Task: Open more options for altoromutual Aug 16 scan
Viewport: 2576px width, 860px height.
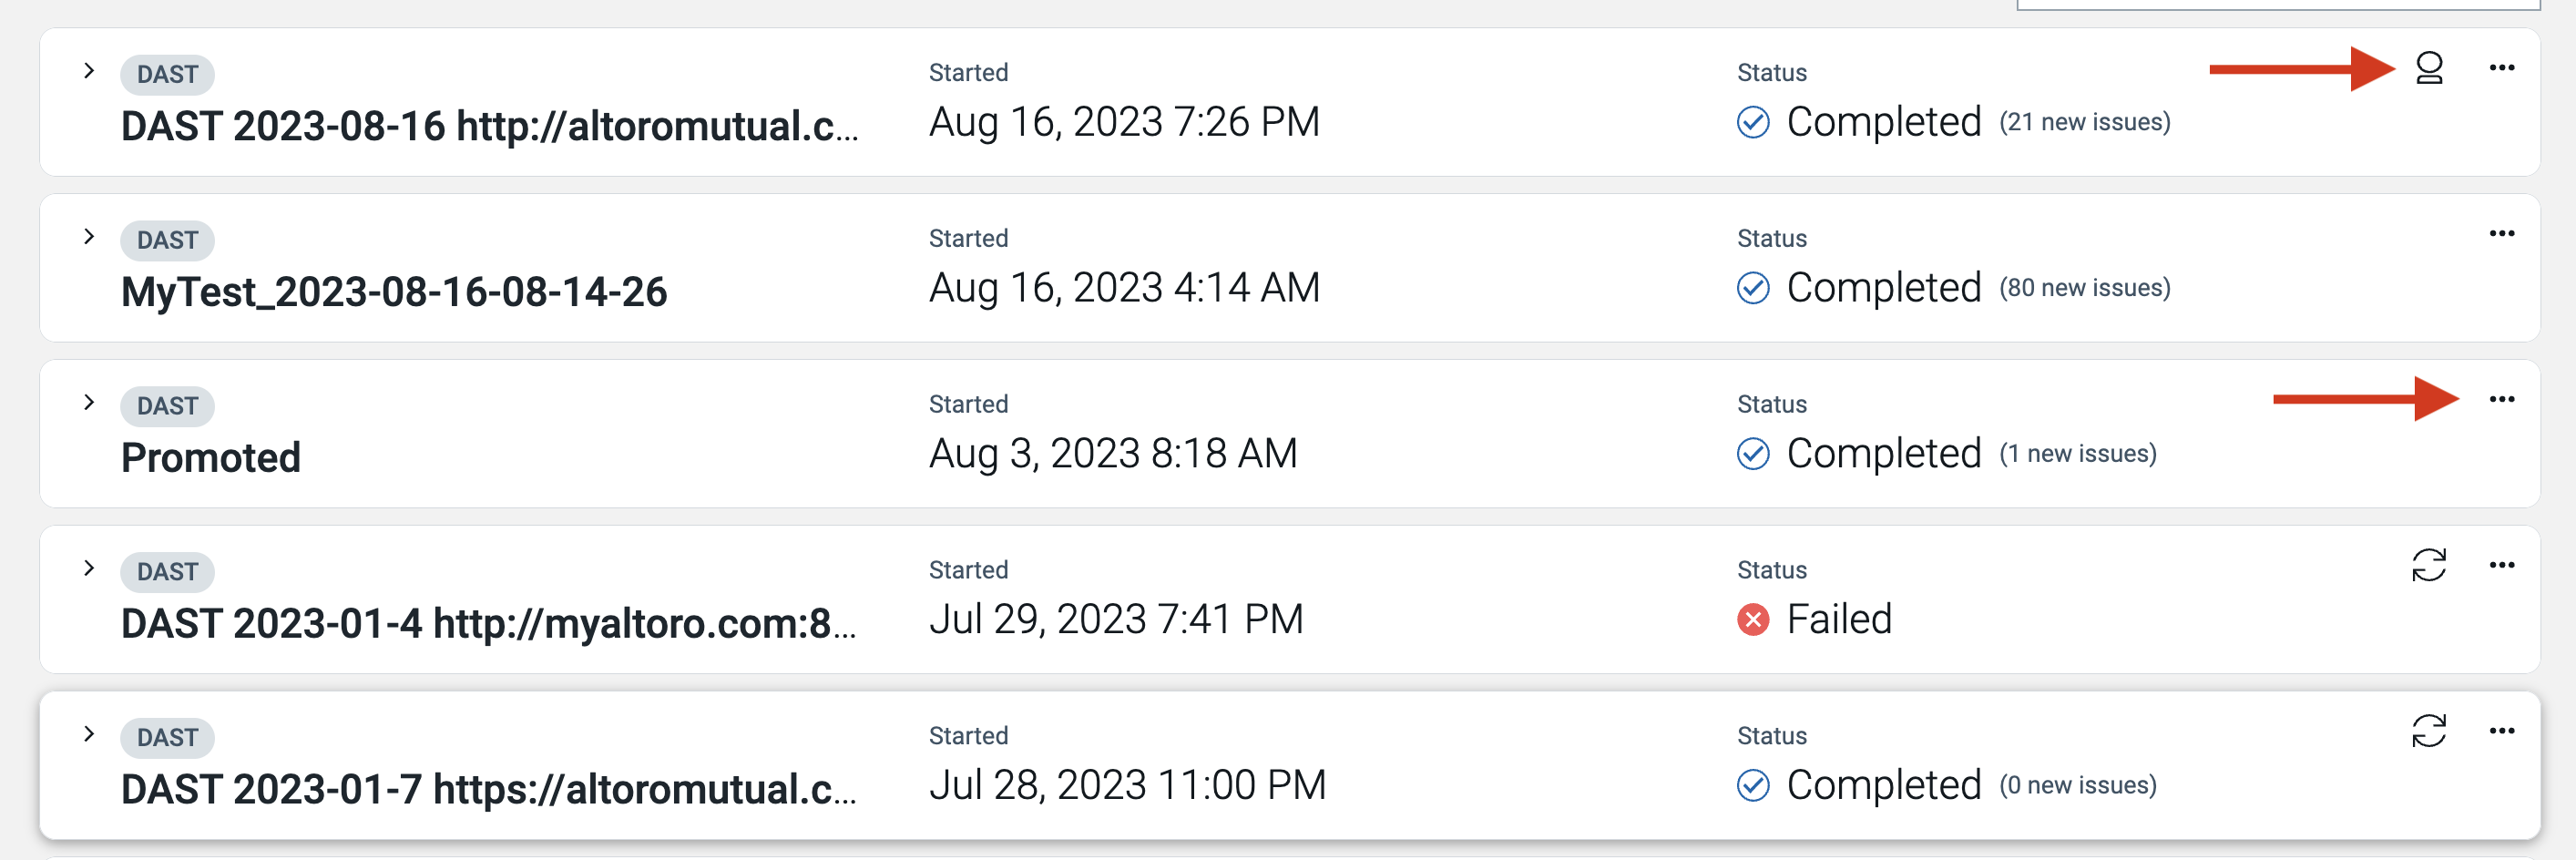Action: pyautogui.click(x=2502, y=68)
